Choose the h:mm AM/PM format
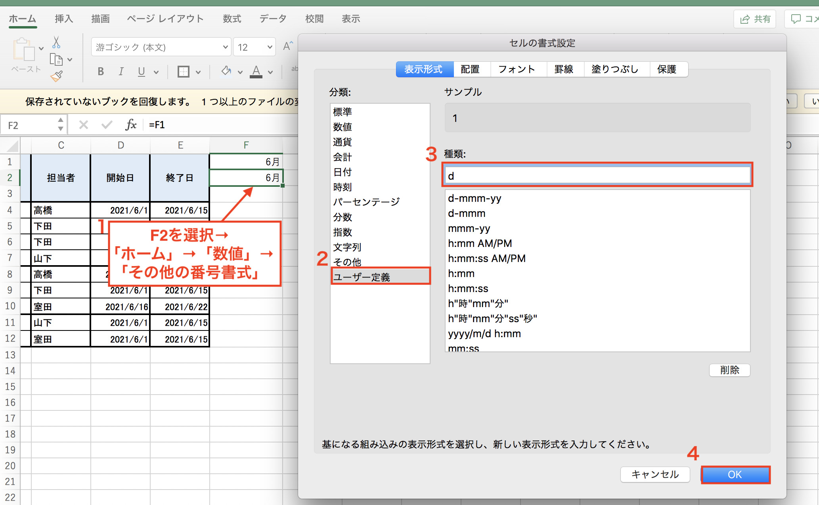The height and width of the screenshot is (505, 819). (597, 243)
